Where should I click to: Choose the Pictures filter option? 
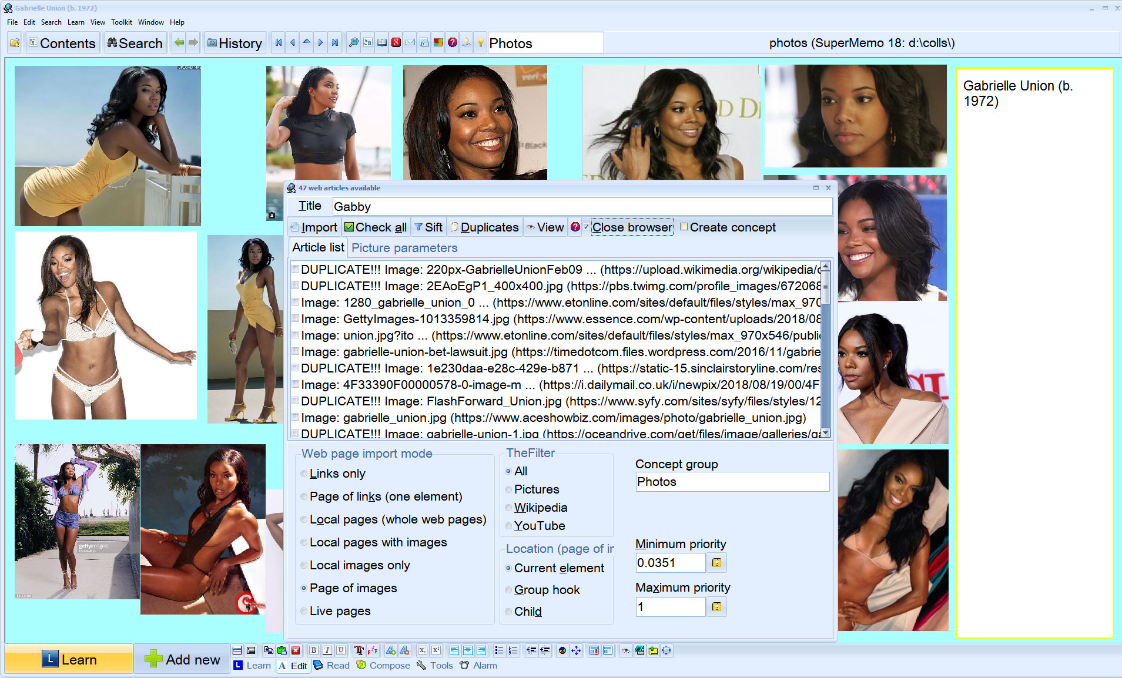coord(508,489)
